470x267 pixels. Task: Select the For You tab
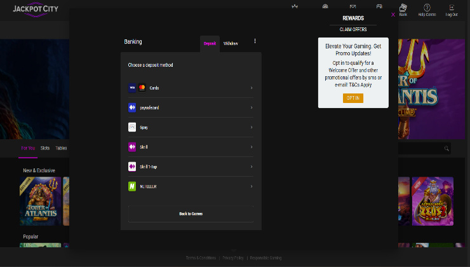pos(28,148)
